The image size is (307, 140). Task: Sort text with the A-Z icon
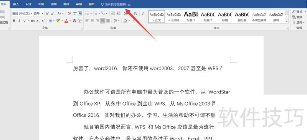pyautogui.click(x=136, y=13)
